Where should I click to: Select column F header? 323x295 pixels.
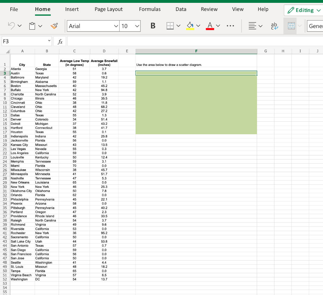coord(196,51)
